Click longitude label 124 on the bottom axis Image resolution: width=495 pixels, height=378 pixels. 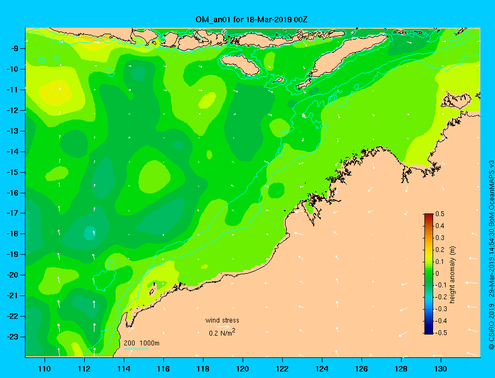pos(322,369)
